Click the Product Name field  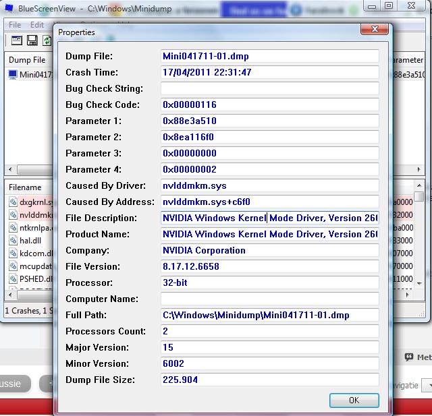click(270, 234)
